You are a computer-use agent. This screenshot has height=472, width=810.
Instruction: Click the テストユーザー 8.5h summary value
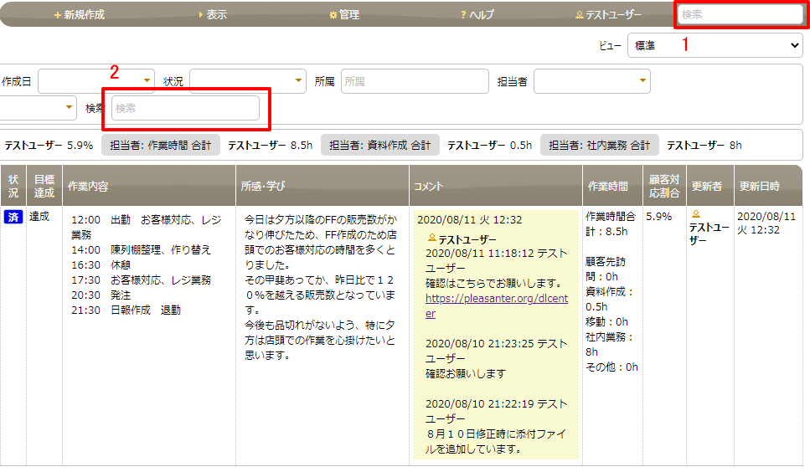pyautogui.click(x=271, y=146)
